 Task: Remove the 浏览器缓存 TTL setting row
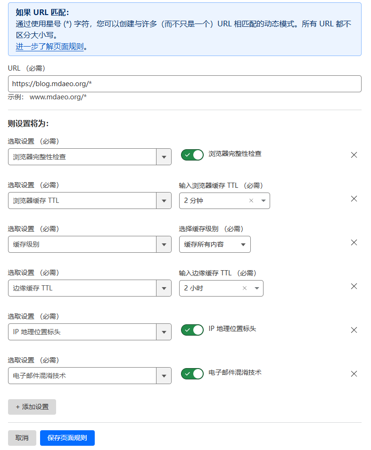tap(354, 199)
